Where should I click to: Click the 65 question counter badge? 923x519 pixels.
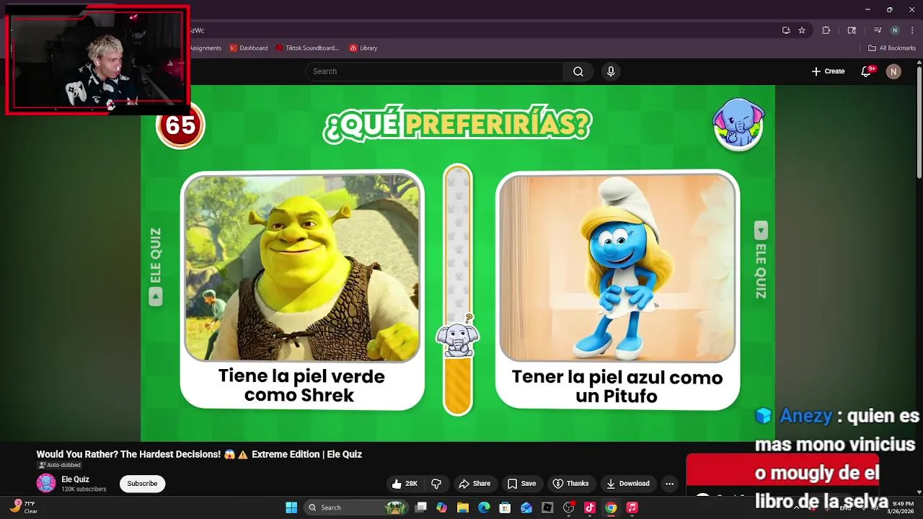180,125
